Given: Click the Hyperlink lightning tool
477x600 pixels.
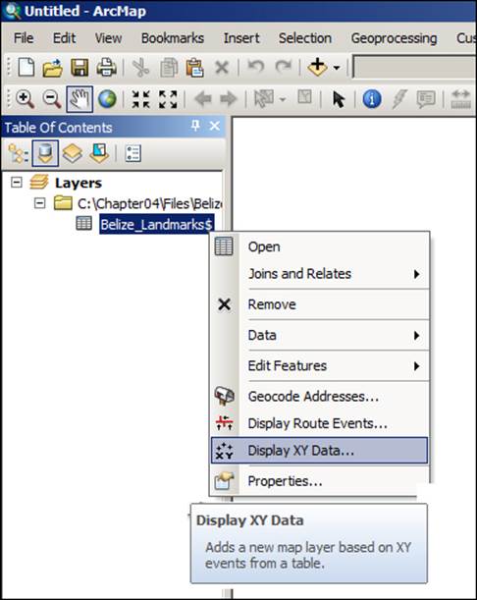Looking at the screenshot, I should 398,99.
